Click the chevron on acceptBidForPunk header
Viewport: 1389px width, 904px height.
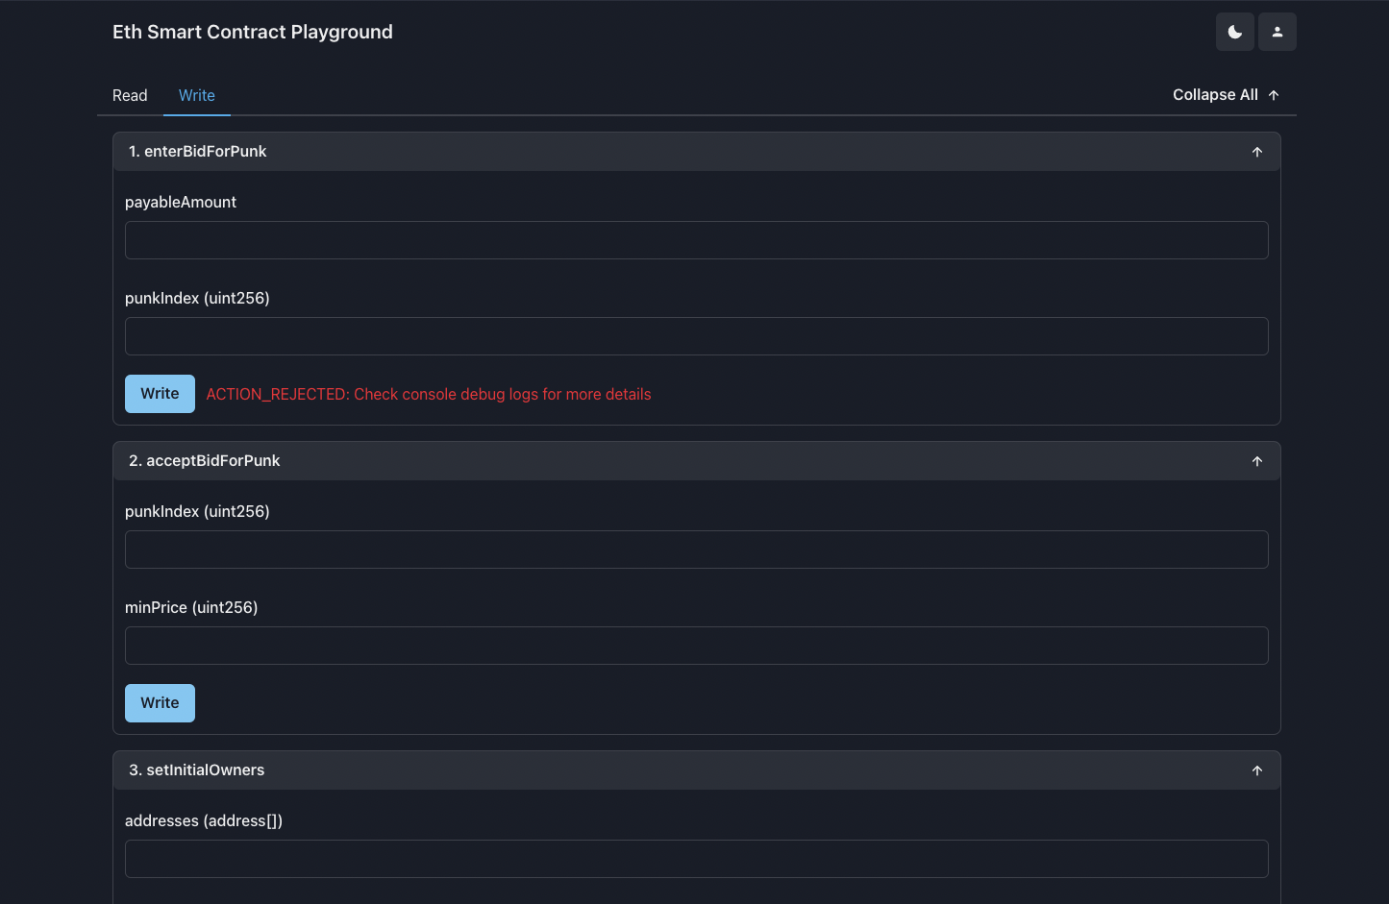click(1256, 460)
